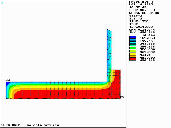Viewport: 171px width, 128px height.
Task: Click the dark blue 114.644 legend swatch
Action: coord(133,37)
